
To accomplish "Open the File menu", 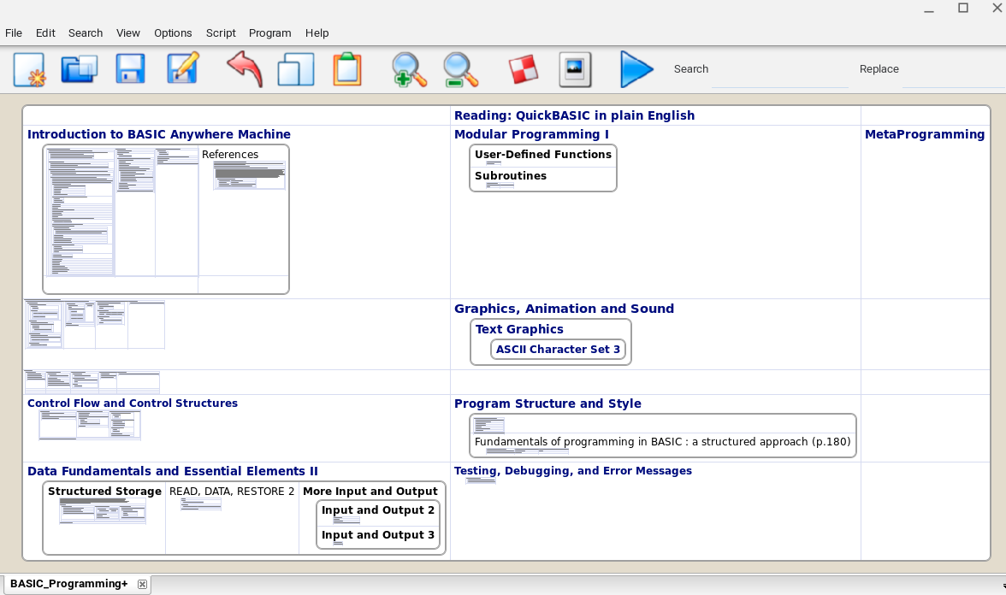I will pyautogui.click(x=14, y=32).
